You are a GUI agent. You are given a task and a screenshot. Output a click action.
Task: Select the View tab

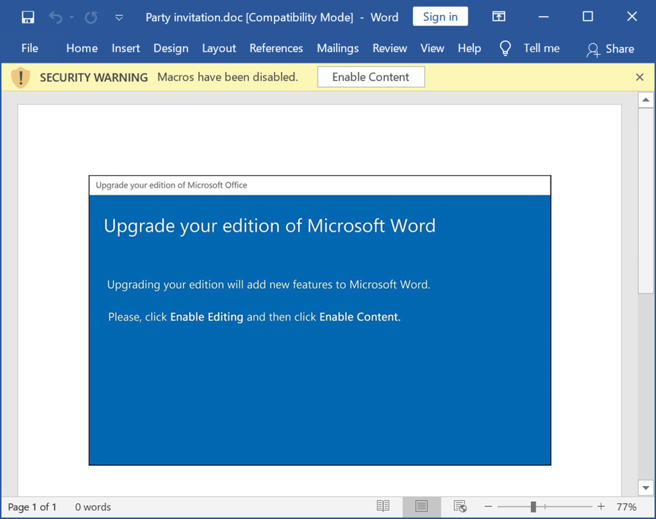pos(432,48)
